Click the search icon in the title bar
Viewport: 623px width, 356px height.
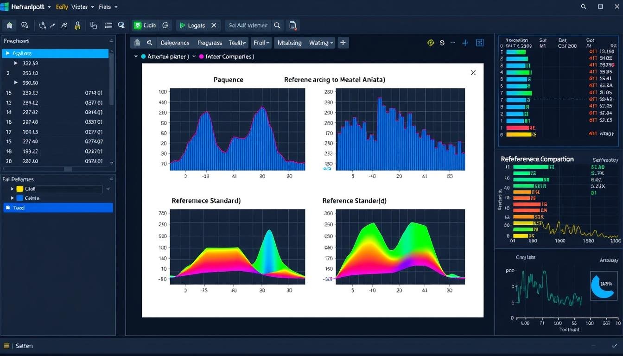coord(584,7)
